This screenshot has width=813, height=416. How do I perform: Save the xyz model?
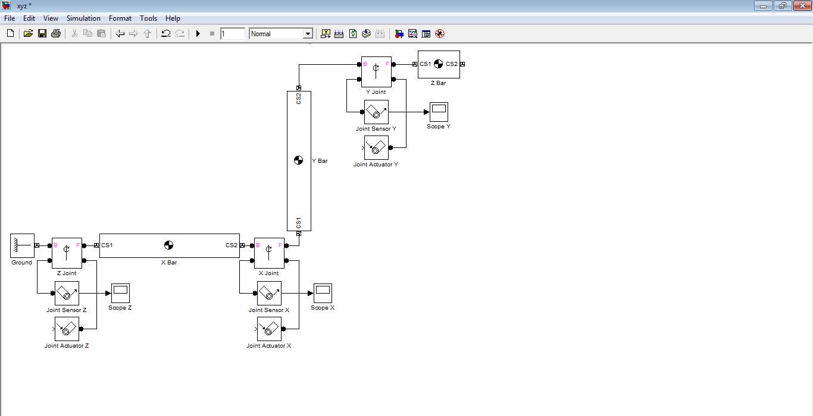click(42, 33)
